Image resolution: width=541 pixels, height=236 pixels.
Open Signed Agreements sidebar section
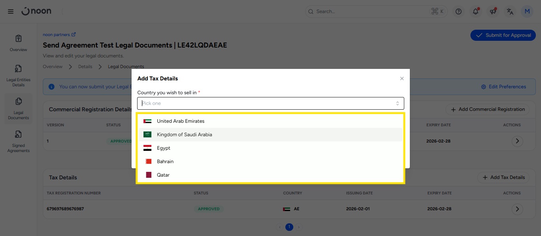(19, 141)
